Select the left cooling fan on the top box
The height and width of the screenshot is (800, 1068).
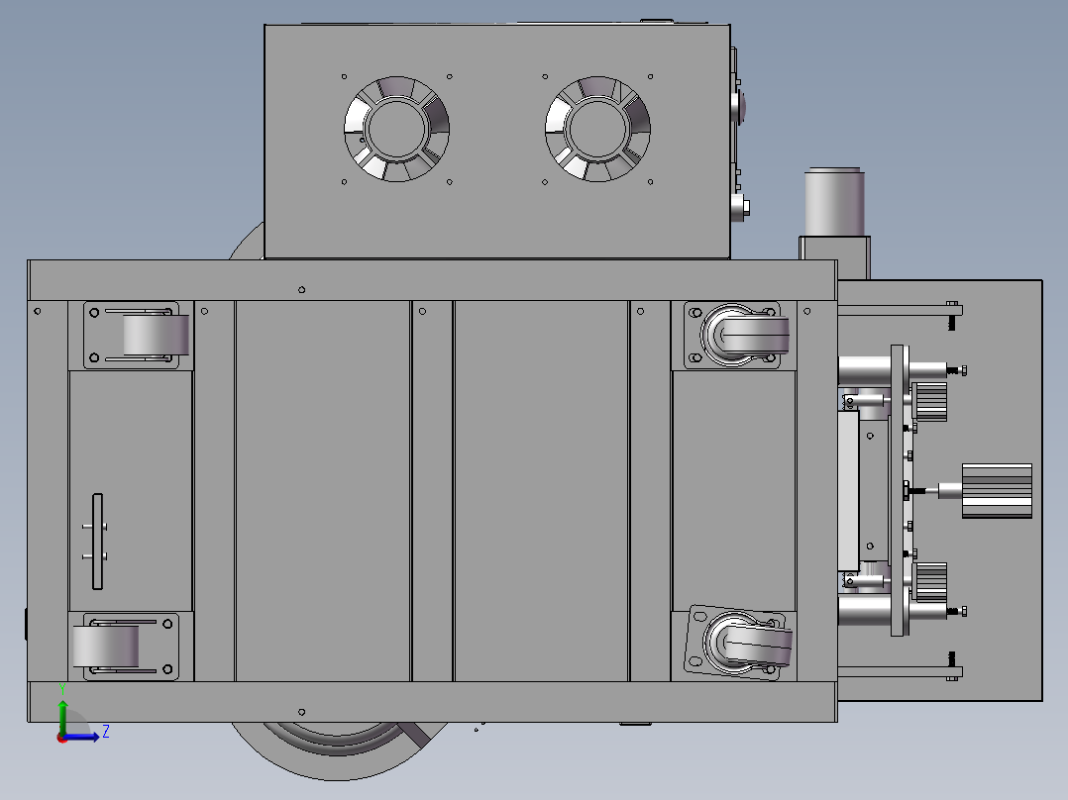coord(396,130)
